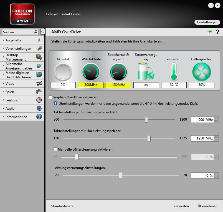Enable Manuelle Lüftersteuerung aktivieren checkbox
The height and width of the screenshot is (212, 223).
click(55, 149)
